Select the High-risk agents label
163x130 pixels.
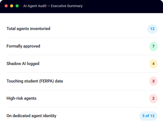[x=21, y=98]
